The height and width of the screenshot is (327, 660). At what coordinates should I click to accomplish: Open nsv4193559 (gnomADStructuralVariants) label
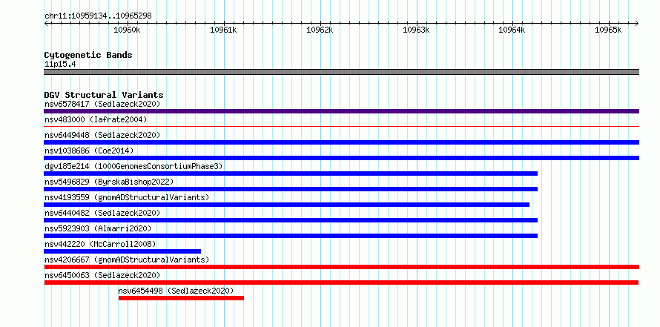coord(127,197)
